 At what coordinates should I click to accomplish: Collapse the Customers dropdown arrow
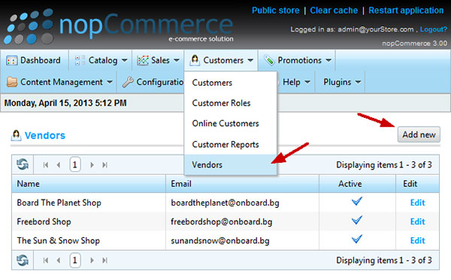tap(250, 60)
